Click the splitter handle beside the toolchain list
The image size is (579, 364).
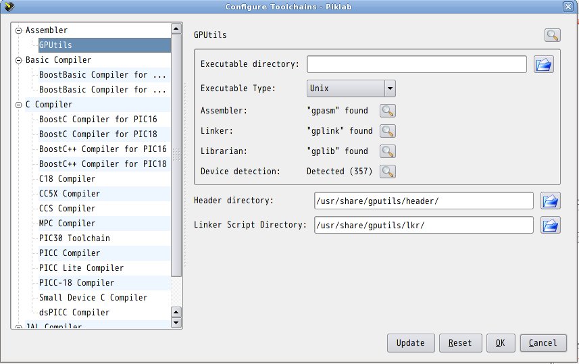pos(184,176)
